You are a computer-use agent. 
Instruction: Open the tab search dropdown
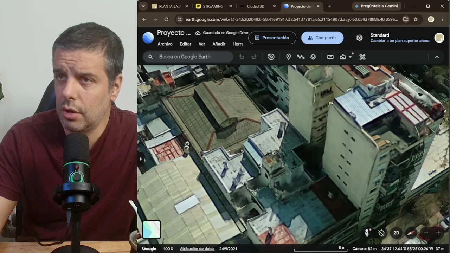pos(143,6)
